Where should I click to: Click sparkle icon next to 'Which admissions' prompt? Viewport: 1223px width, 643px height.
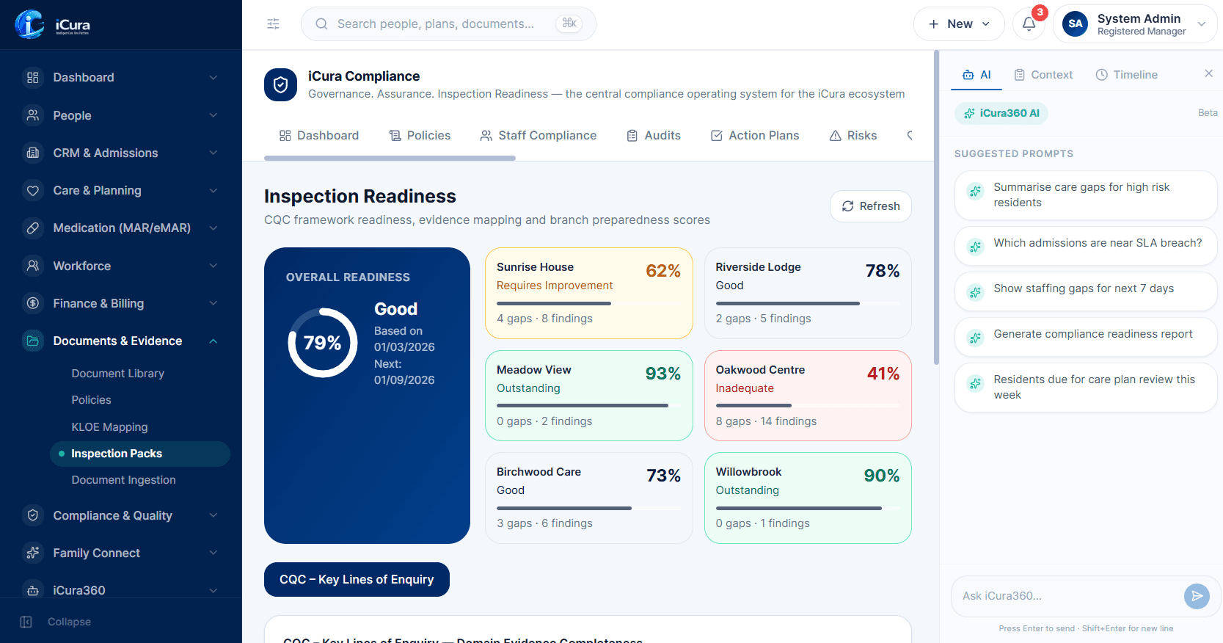click(975, 247)
